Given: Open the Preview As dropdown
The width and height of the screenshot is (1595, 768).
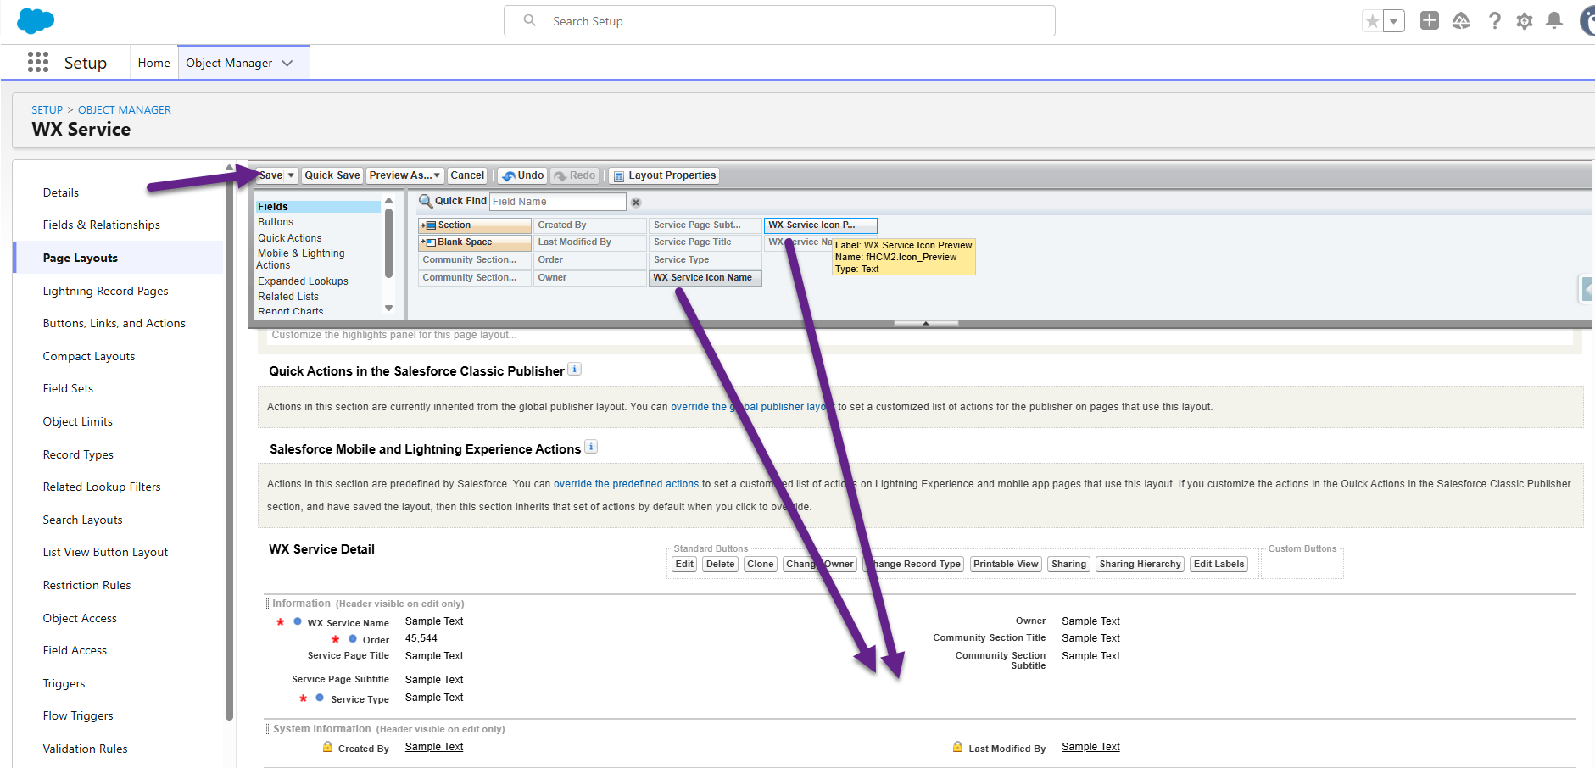Looking at the screenshot, I should 405,175.
